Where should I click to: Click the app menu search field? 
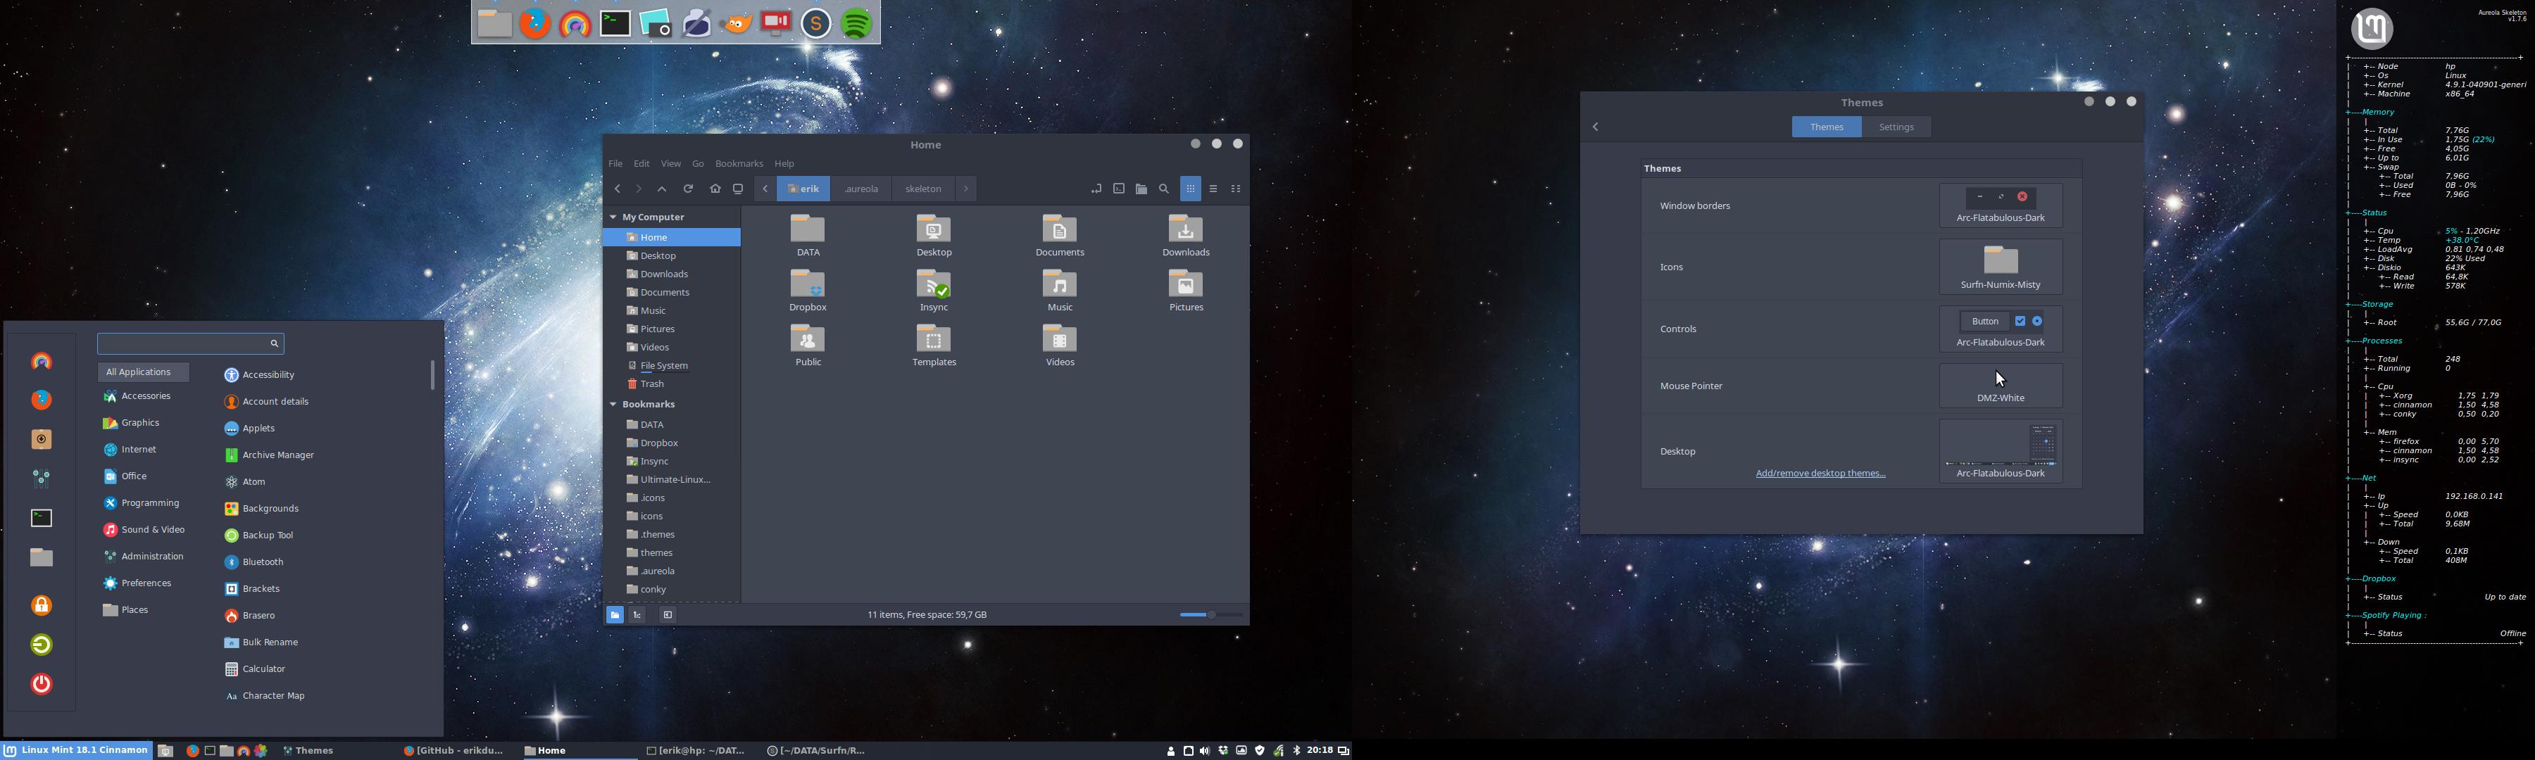[191, 344]
